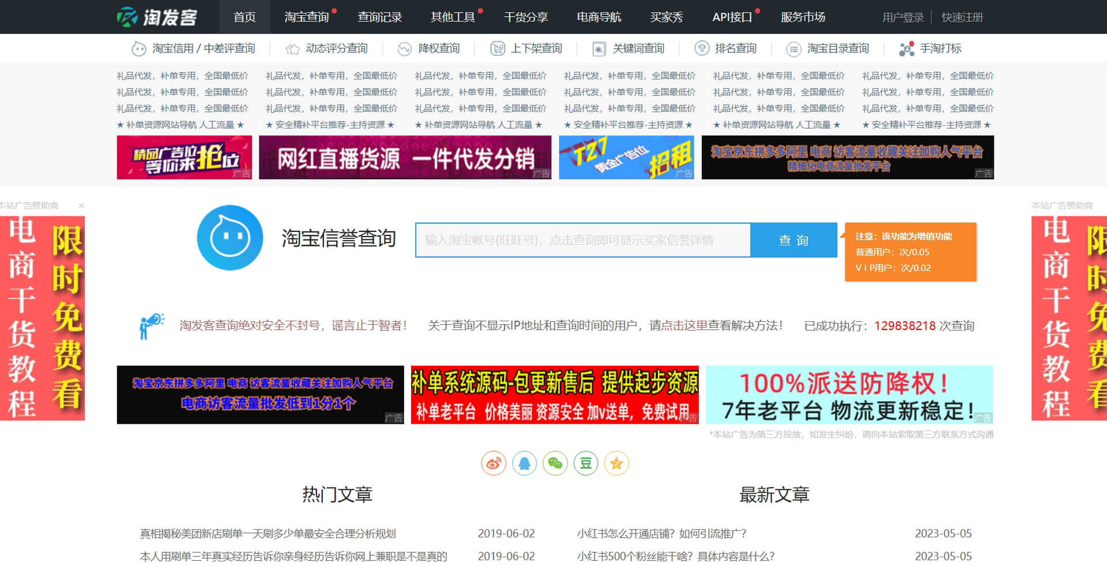Screen dimensions: 1107x566
Task: Expand the 其他工具 menu
Action: [x=453, y=17]
